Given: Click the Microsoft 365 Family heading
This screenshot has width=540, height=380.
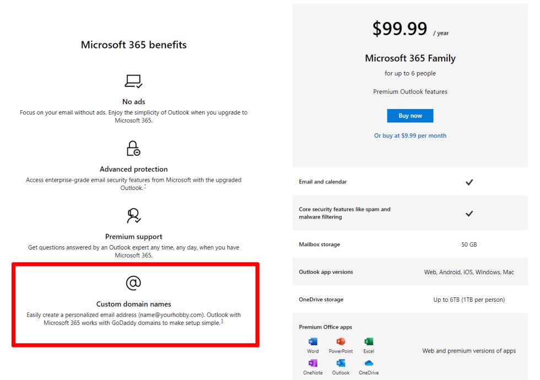Looking at the screenshot, I should [x=410, y=58].
